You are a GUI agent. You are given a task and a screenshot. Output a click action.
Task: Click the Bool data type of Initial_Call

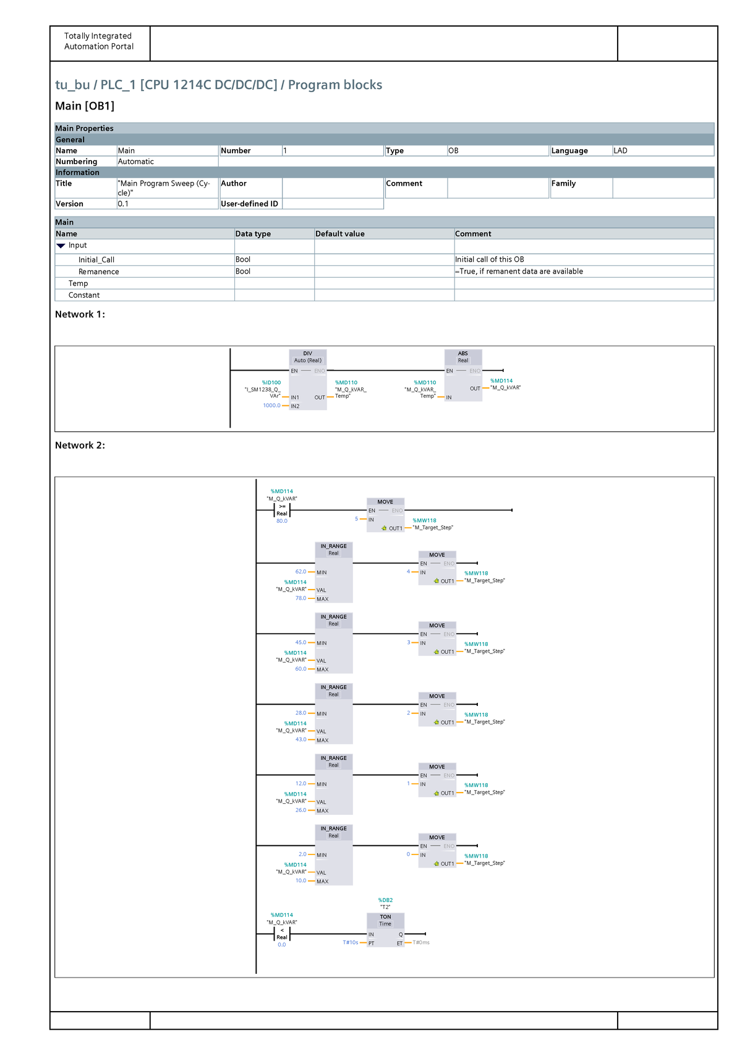(x=243, y=260)
